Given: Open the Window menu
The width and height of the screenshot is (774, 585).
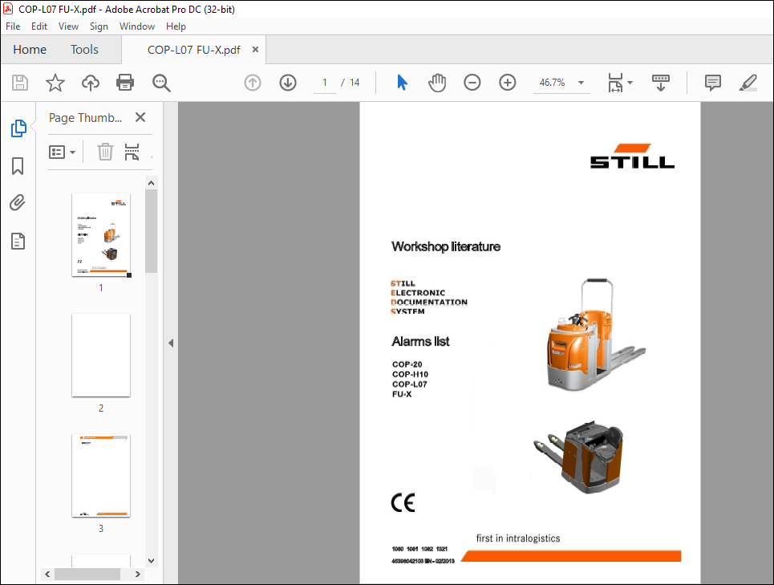Looking at the screenshot, I should pyautogui.click(x=136, y=26).
